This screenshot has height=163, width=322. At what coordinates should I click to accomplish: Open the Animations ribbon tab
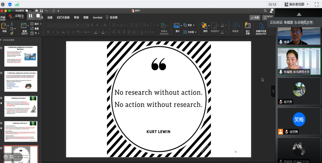50,18
